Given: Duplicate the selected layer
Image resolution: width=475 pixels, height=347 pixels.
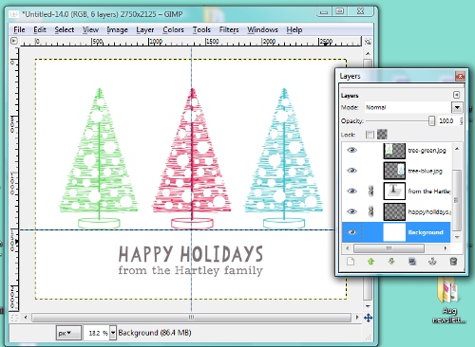Looking at the screenshot, I should (412, 262).
